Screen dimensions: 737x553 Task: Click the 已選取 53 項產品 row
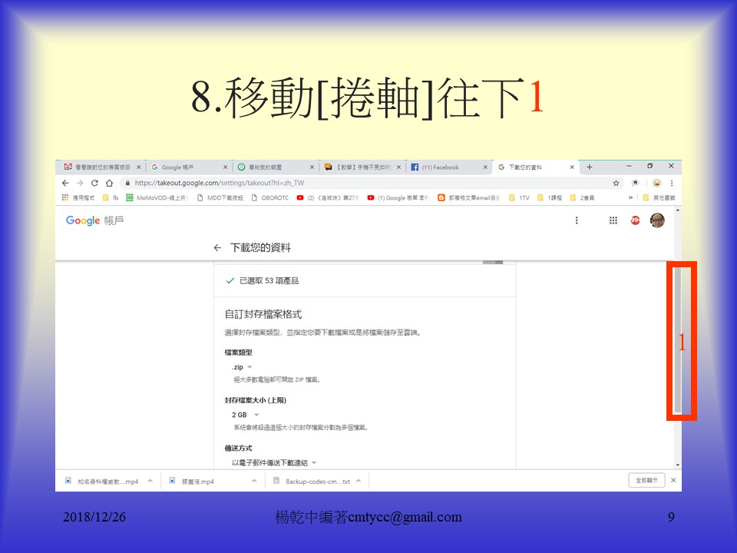click(365, 281)
